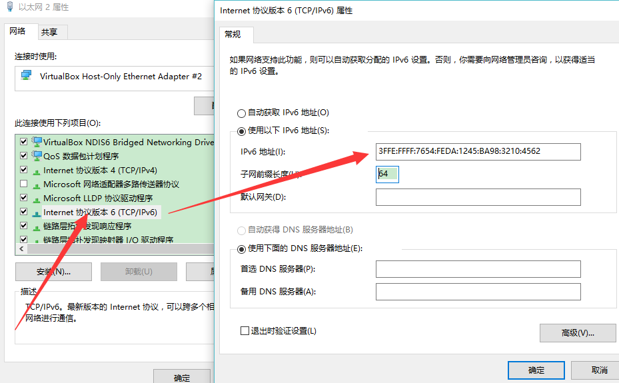Uncheck the QoS 数据包计划程序 checkbox
The height and width of the screenshot is (383, 619).
(x=24, y=155)
